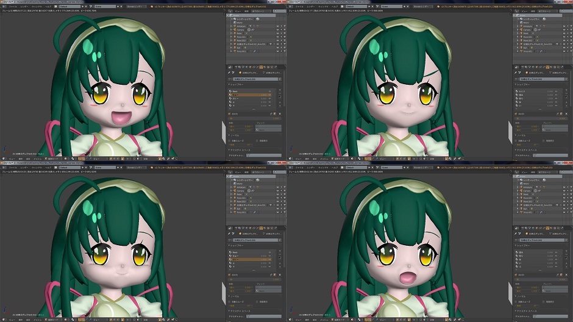Image resolution: width=573 pixels, height=322 pixels.
Task: Open the レンダー menu in the top-right Blender window
Action: pyautogui.click(x=310, y=6)
